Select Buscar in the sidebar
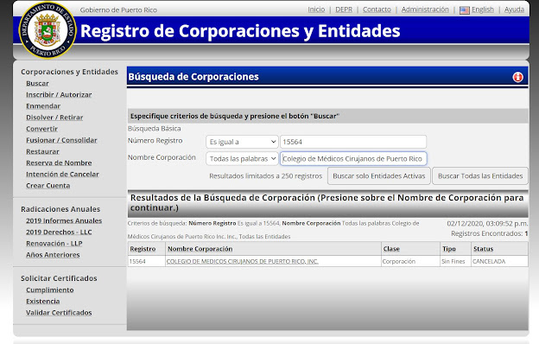539x344 pixels. [37, 83]
